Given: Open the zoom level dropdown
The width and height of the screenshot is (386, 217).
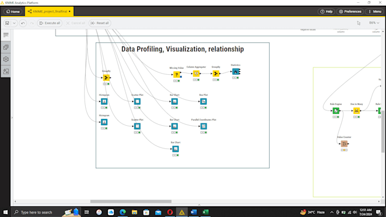Looking at the screenshot, I should (374, 23).
